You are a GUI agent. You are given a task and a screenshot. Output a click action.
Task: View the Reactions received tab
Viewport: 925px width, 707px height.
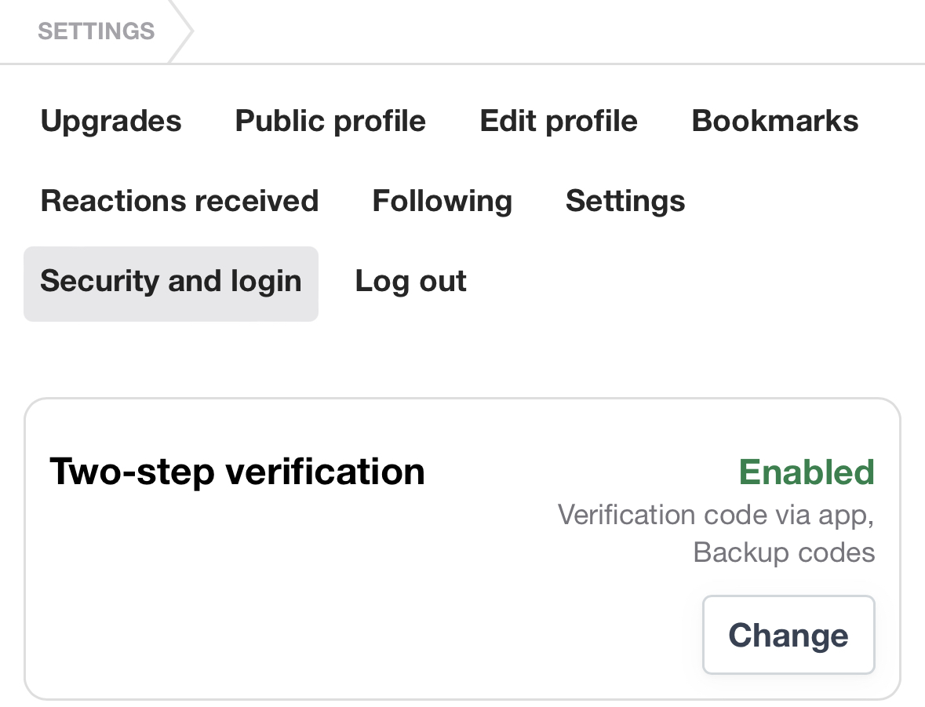coord(180,201)
